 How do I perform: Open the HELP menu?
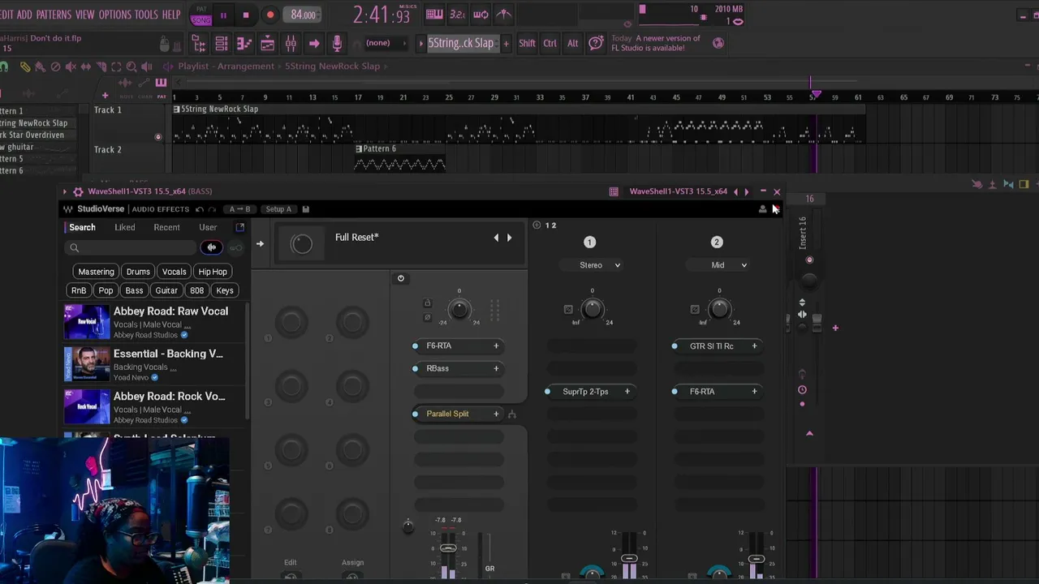171,15
